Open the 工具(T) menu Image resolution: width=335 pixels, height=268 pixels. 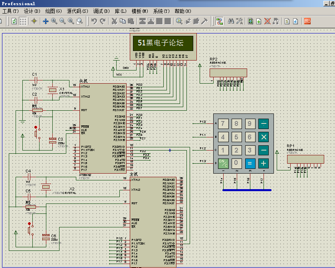tap(10, 11)
